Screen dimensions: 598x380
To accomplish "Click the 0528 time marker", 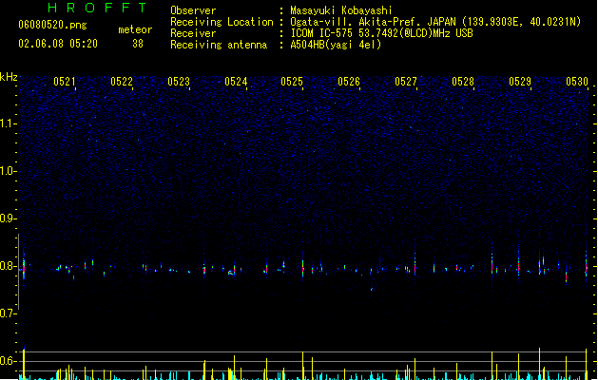I will 463,82.
